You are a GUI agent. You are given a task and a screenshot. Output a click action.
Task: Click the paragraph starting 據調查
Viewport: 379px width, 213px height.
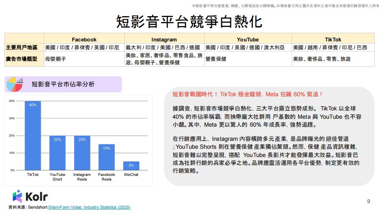(267, 117)
